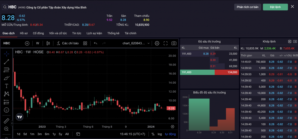Switch to the Thống kê tab
298x139 pixels.
click(x=113, y=33)
